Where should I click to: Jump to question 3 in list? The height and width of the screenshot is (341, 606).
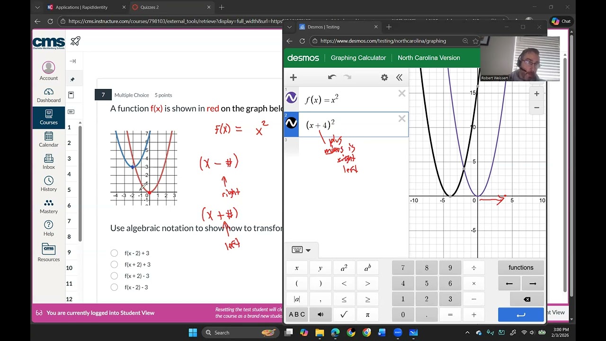click(69, 159)
